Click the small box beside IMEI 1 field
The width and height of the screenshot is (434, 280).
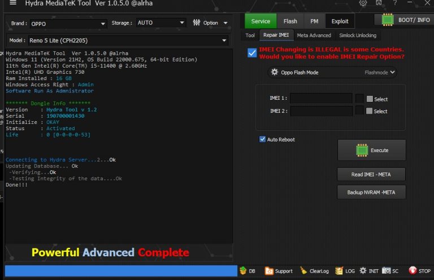pyautogui.click(x=359, y=98)
